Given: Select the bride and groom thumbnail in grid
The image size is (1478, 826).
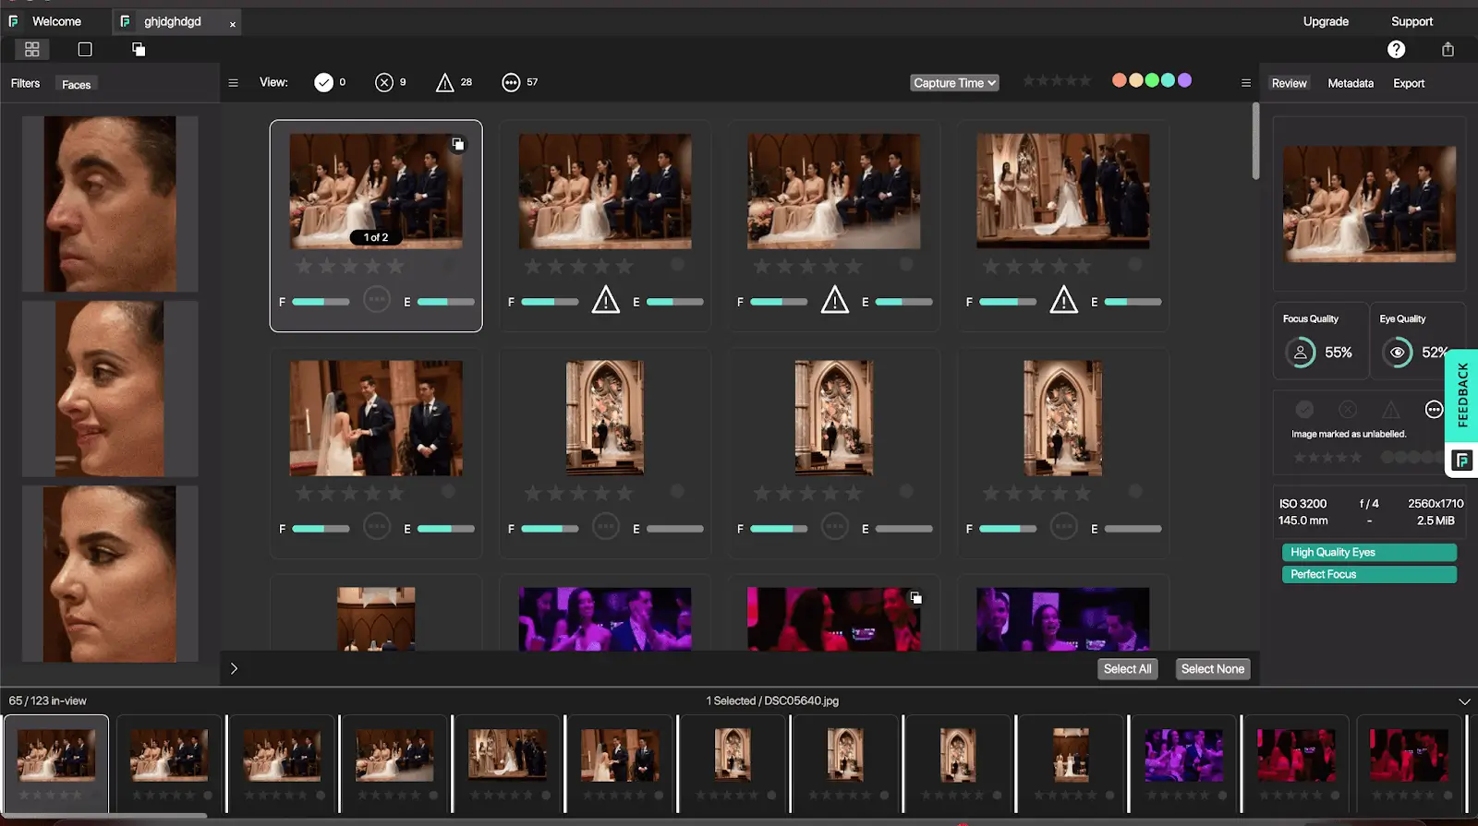Looking at the screenshot, I should coord(376,418).
